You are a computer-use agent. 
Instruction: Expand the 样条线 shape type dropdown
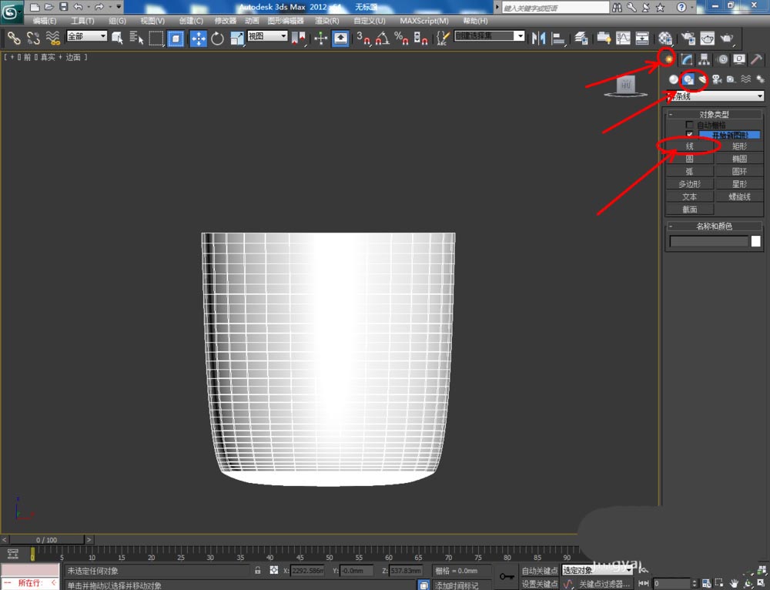pyautogui.click(x=760, y=96)
